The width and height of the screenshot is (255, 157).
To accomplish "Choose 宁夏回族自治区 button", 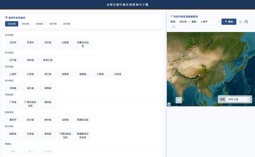I will click(65, 136).
